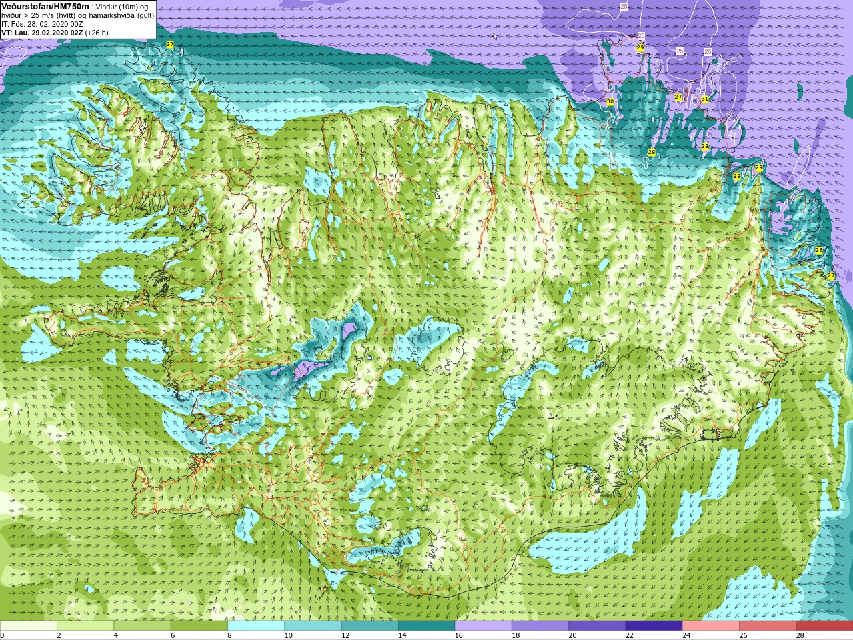Select the turquoise 10–12 m/s legend swatch
This screenshot has width=853, height=640.
point(313,626)
